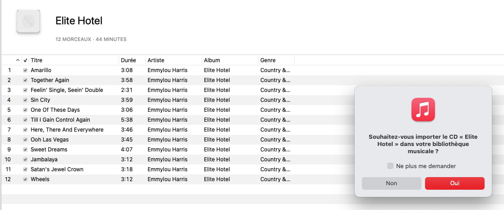
Task: Click Oui to import the CD
Action: pos(454,183)
